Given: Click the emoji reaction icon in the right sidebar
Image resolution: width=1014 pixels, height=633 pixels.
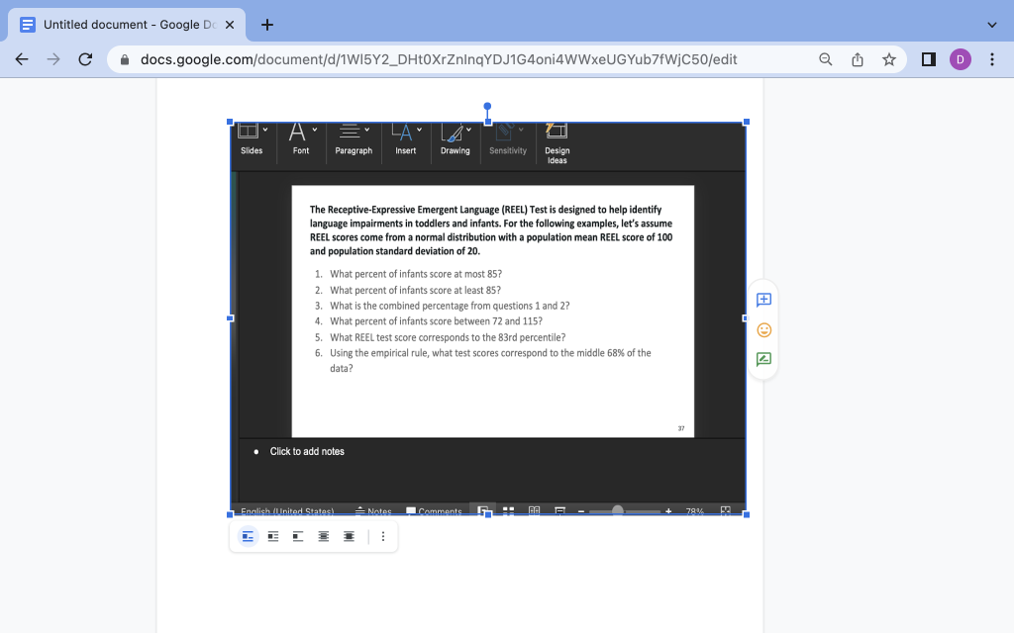Looking at the screenshot, I should pos(762,329).
